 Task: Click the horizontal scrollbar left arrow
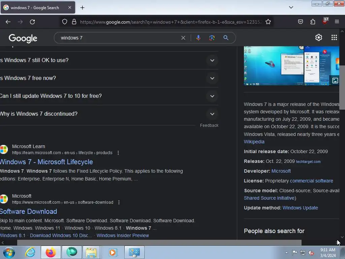tap(3, 242)
